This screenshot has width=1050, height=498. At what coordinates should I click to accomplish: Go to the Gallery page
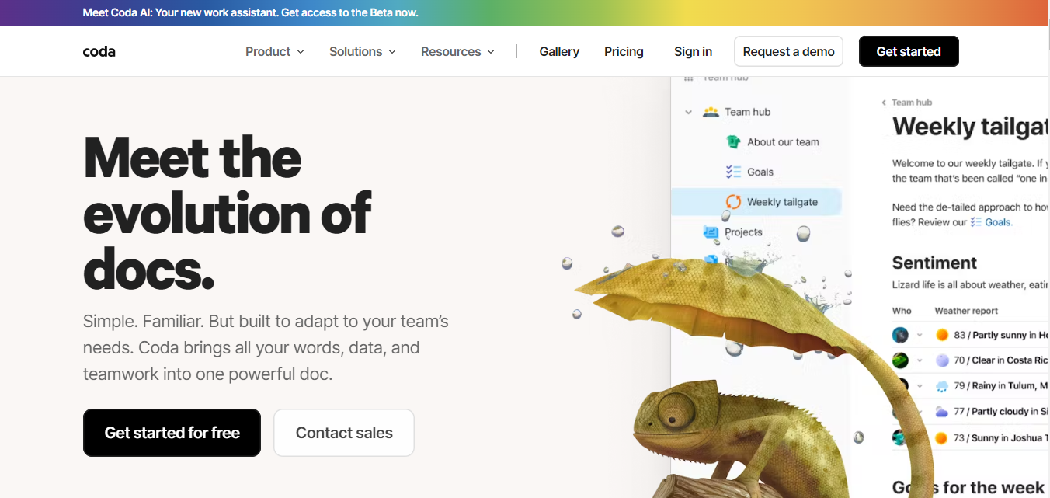click(559, 51)
